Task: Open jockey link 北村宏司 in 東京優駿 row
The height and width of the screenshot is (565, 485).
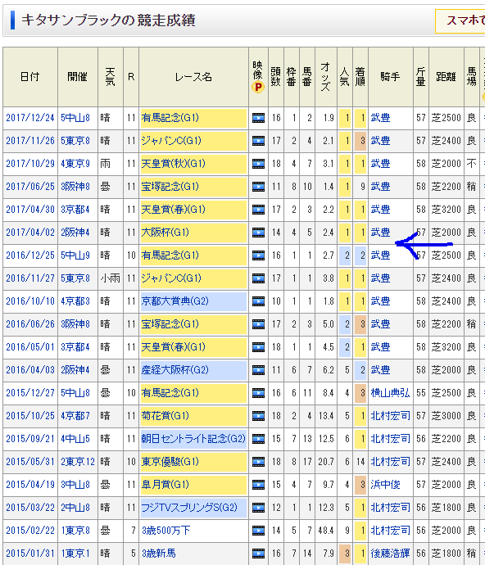Action: [x=390, y=462]
